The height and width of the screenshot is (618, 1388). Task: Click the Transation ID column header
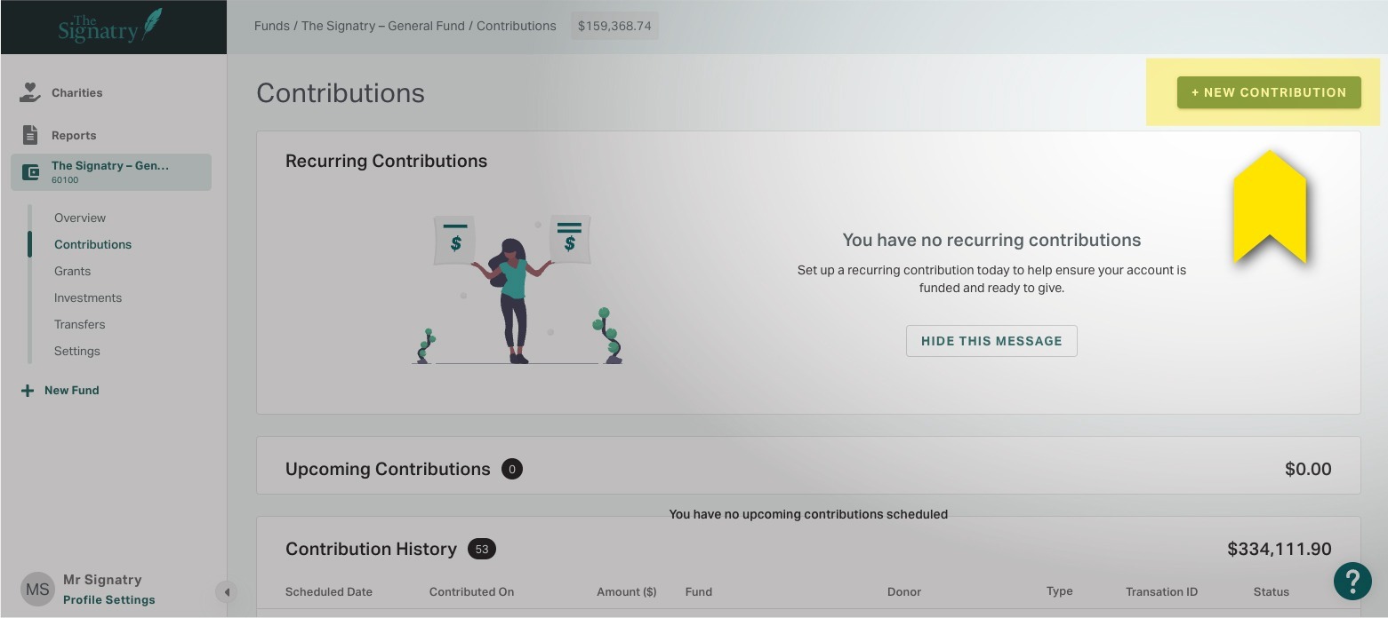click(1161, 592)
